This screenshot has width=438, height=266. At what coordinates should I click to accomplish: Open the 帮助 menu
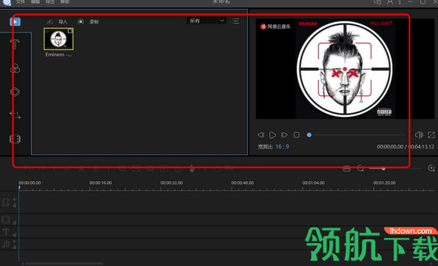pyautogui.click(x=65, y=1)
